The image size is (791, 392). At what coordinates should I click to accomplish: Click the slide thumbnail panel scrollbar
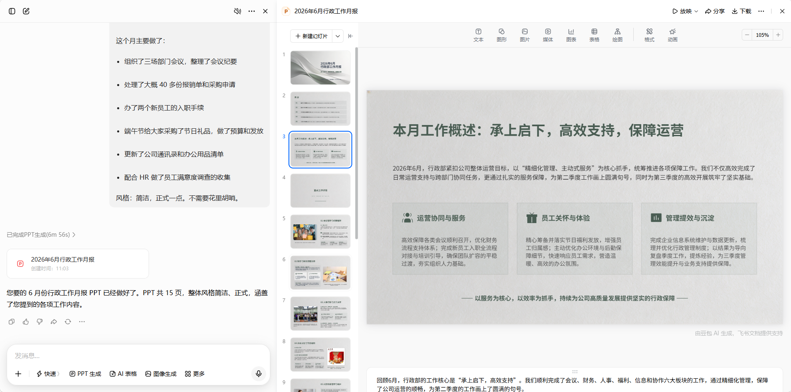tap(356, 144)
